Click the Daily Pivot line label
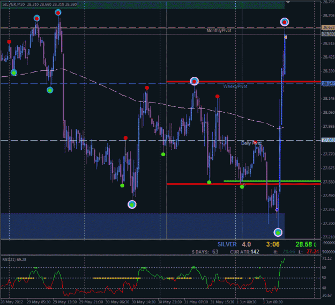Screen dimensions: 335x305 click(251, 143)
